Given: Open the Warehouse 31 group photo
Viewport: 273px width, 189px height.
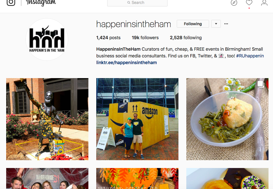Looking at the screenshot, I should pyautogui.click(x=47, y=178).
